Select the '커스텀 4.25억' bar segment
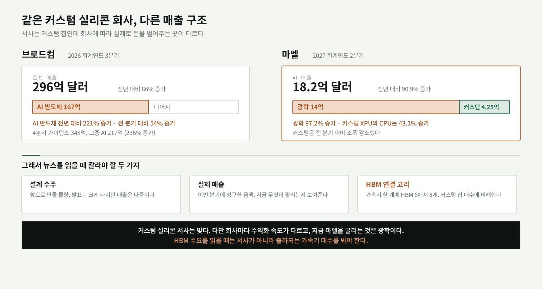542x289 pixels. click(484, 107)
